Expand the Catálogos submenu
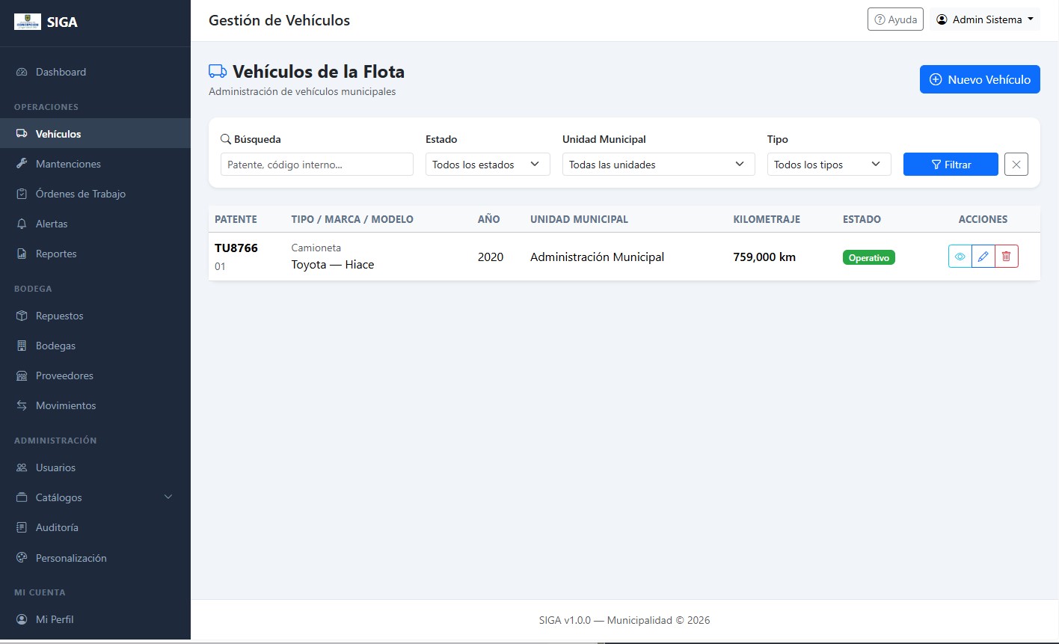 coord(95,497)
